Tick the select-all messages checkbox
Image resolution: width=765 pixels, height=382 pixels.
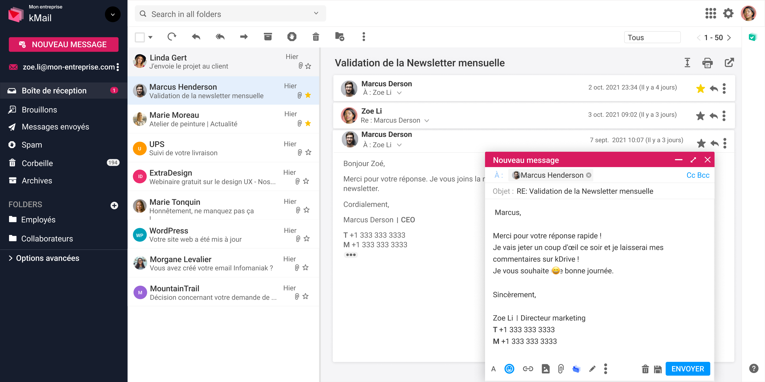pos(139,37)
